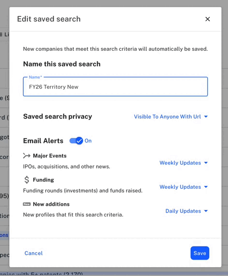Viewport: 228px width, 276px height.
Task: Cancel editing the saved search
Action: 33,253
